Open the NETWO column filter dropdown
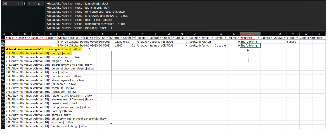Screen dimensions: 330x134 tap(82, 38)
